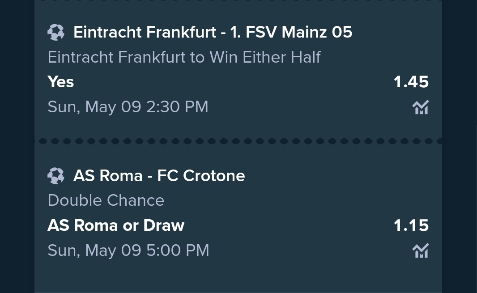Select the 1.45 odds value
Screen dimensions: 477x293
pyautogui.click(x=411, y=82)
